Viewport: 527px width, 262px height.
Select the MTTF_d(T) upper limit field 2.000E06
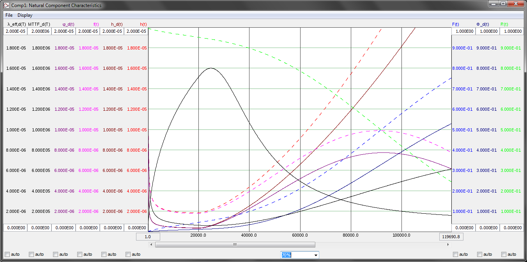(x=39, y=31)
